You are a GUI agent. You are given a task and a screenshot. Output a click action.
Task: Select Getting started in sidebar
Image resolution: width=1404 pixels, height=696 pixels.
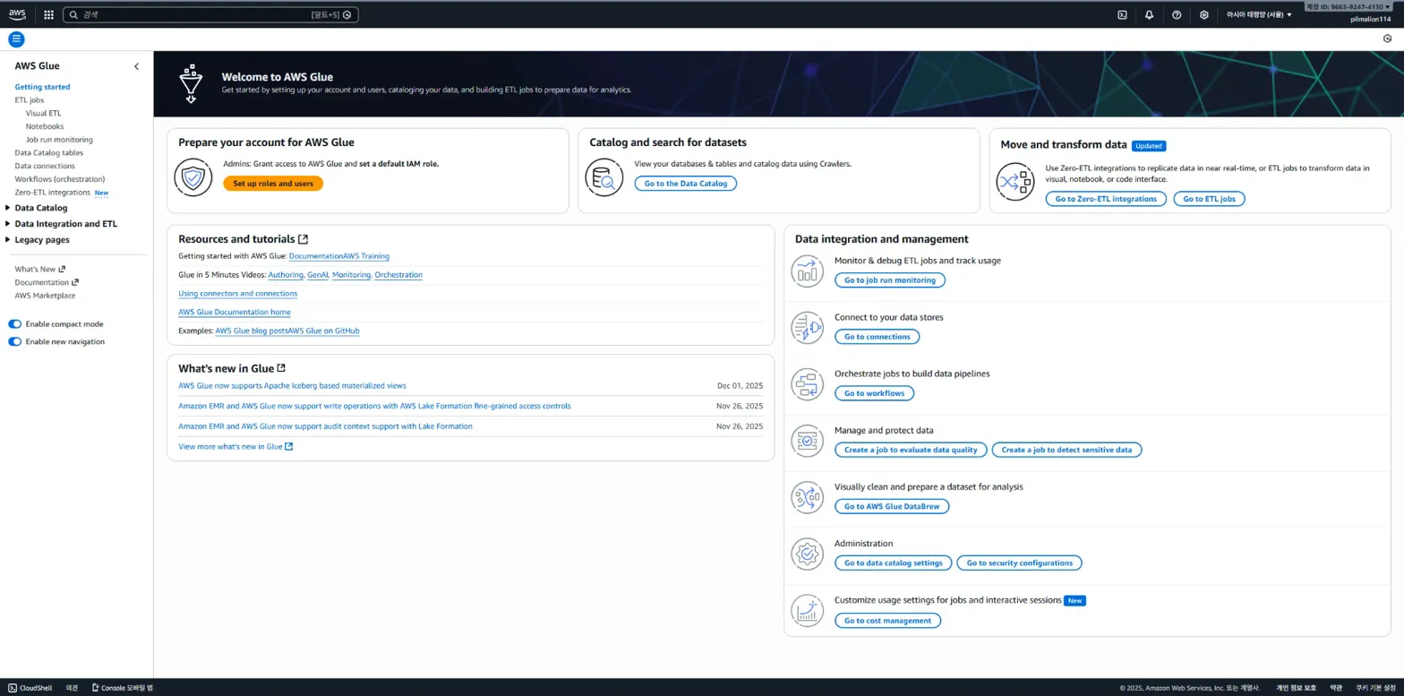tap(42, 87)
